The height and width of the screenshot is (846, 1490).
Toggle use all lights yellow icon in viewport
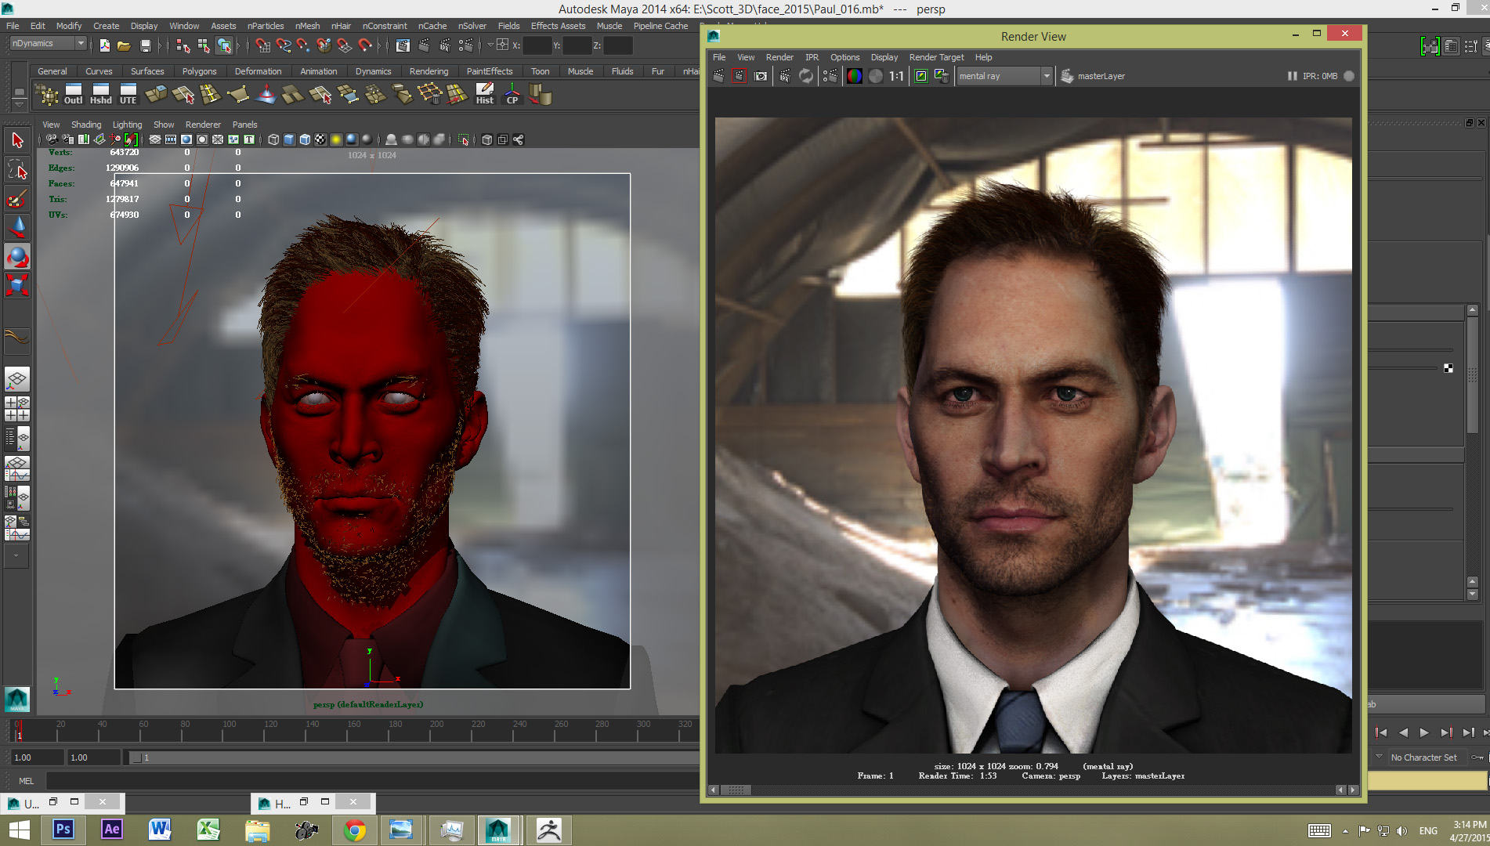tap(336, 139)
